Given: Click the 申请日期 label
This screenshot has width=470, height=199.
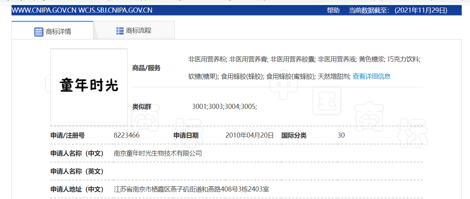Looking at the screenshot, I should click(186, 135).
